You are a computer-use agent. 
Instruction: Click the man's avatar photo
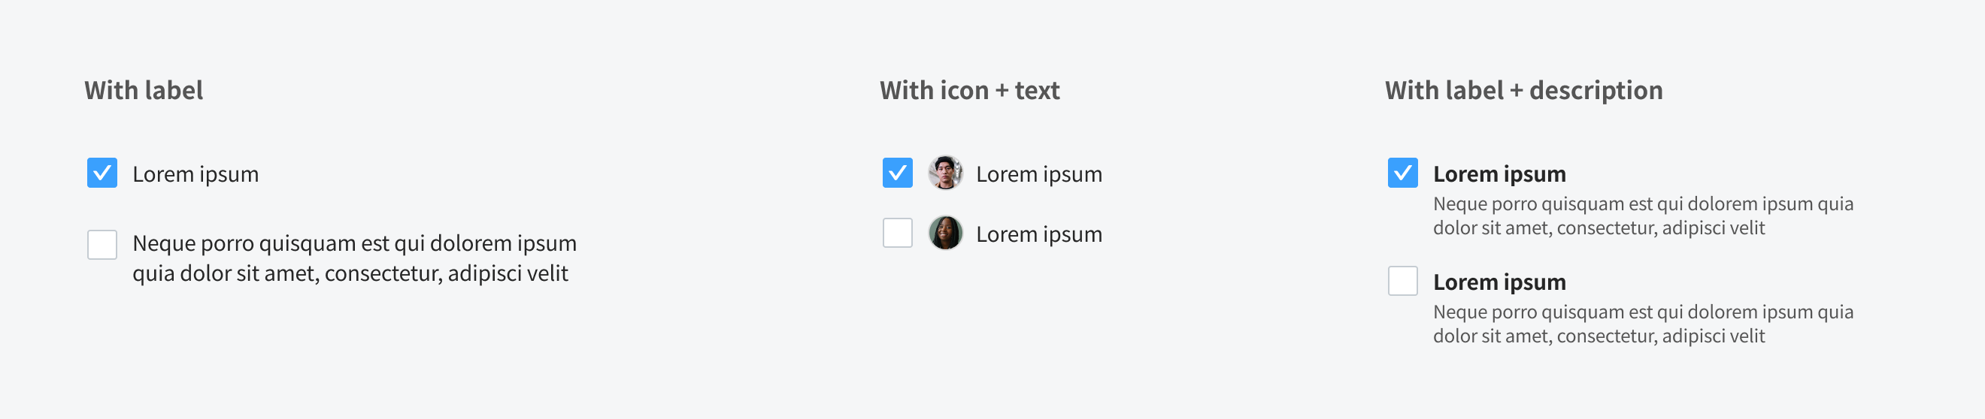(944, 173)
